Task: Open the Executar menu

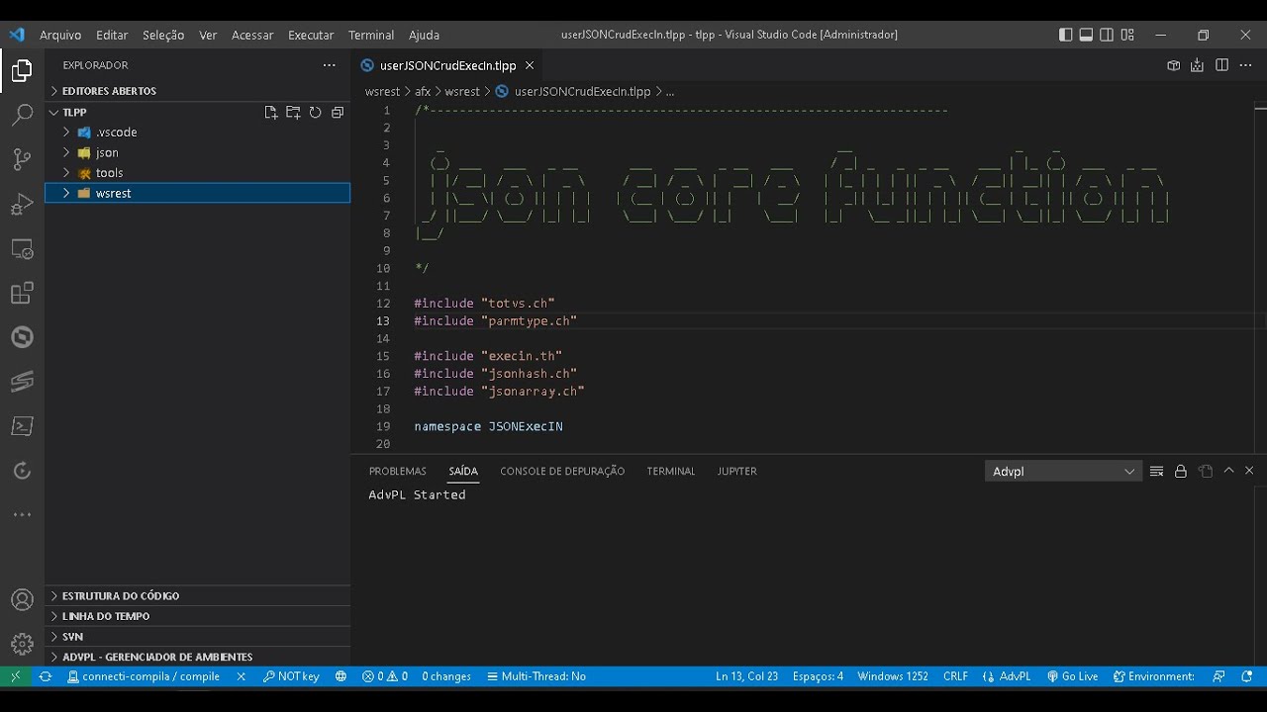Action: click(311, 35)
